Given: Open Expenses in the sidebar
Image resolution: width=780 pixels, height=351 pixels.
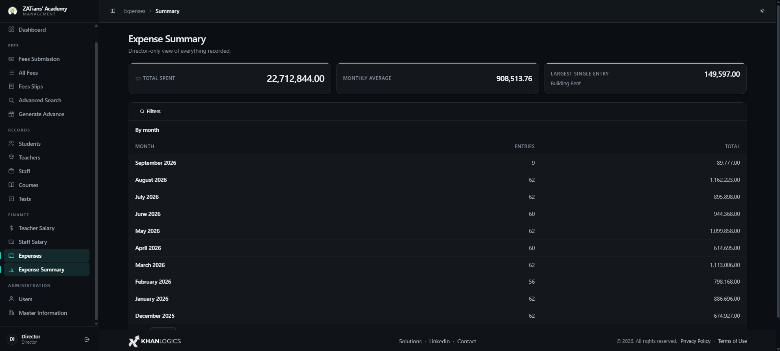Looking at the screenshot, I should click(x=47, y=256).
